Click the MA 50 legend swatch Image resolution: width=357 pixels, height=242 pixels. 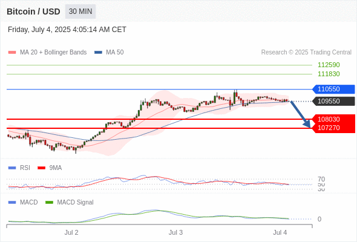(x=98, y=53)
